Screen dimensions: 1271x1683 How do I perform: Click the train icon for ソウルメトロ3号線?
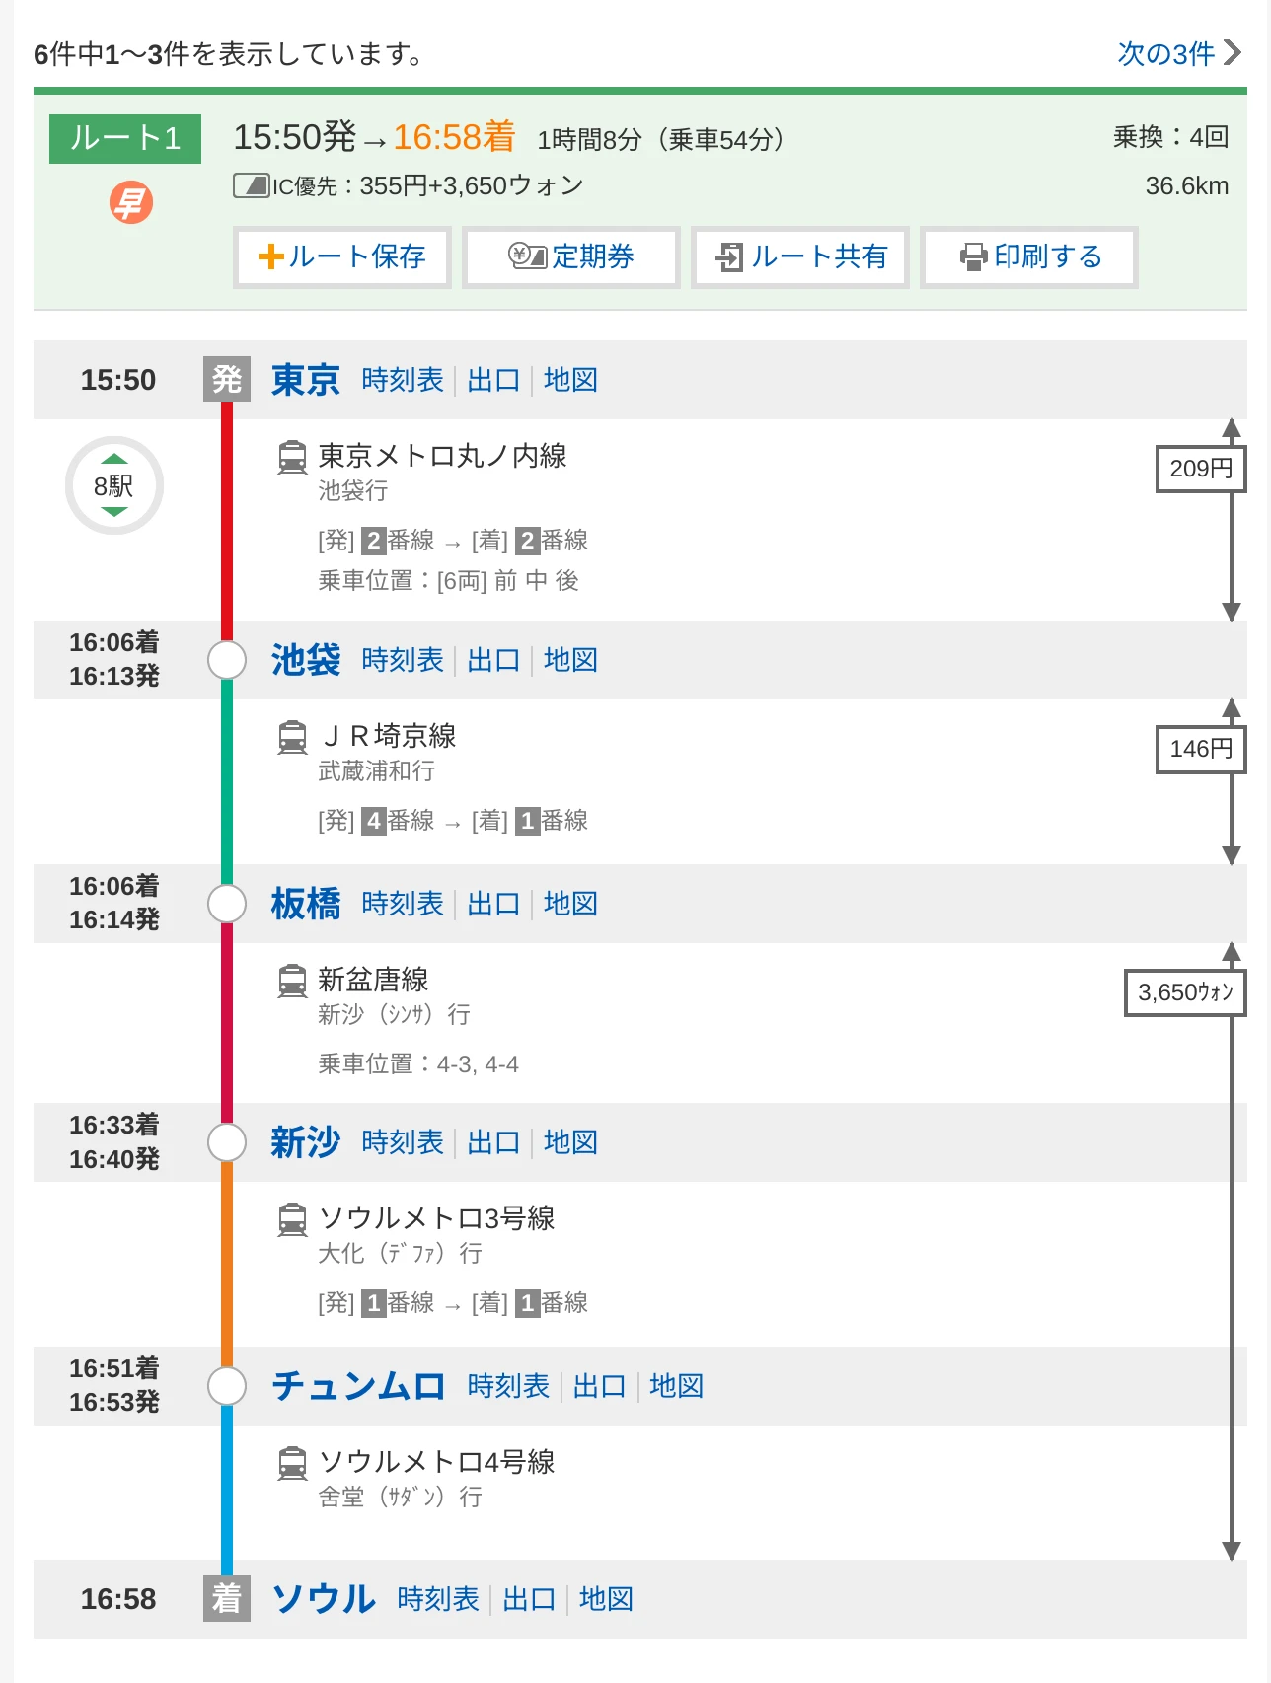[292, 1219]
